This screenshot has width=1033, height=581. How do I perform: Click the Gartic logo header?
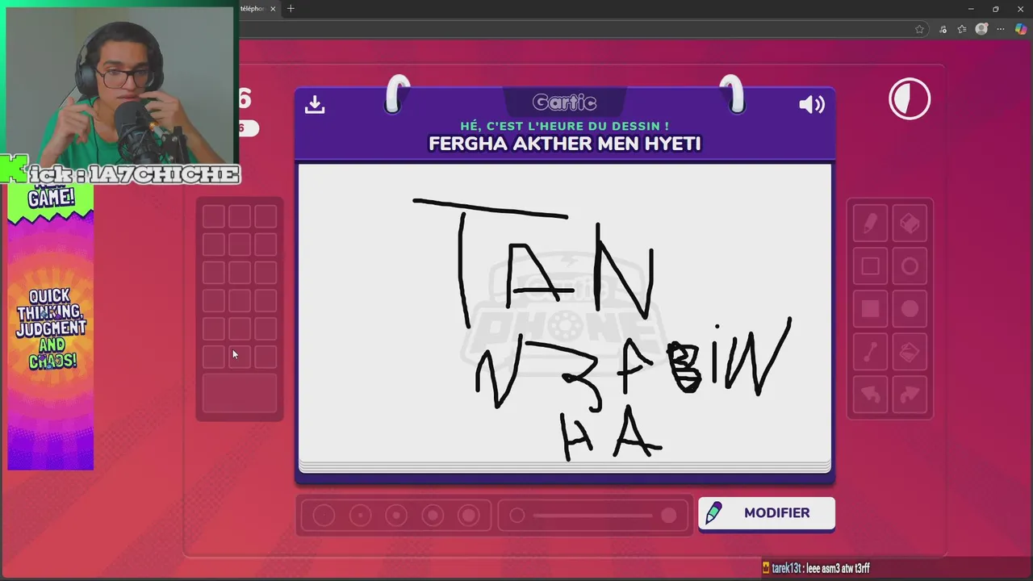point(565,102)
